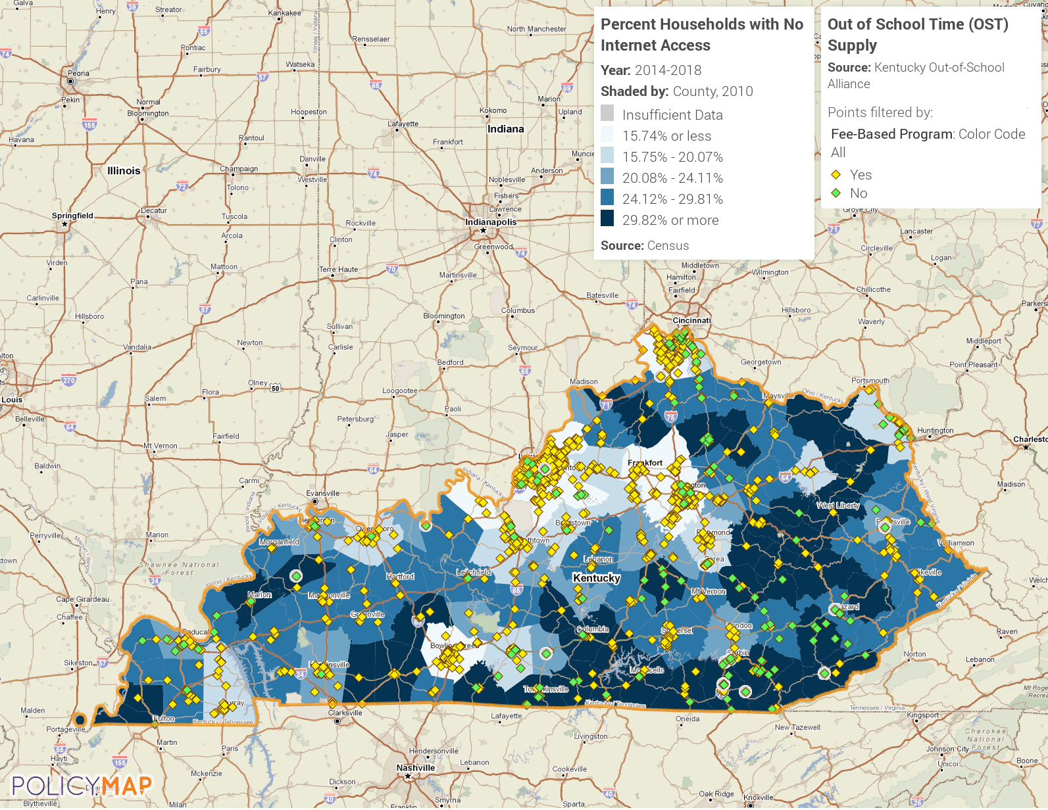Click the All filter value
This screenshot has width=1048, height=810.
pyautogui.click(x=838, y=153)
